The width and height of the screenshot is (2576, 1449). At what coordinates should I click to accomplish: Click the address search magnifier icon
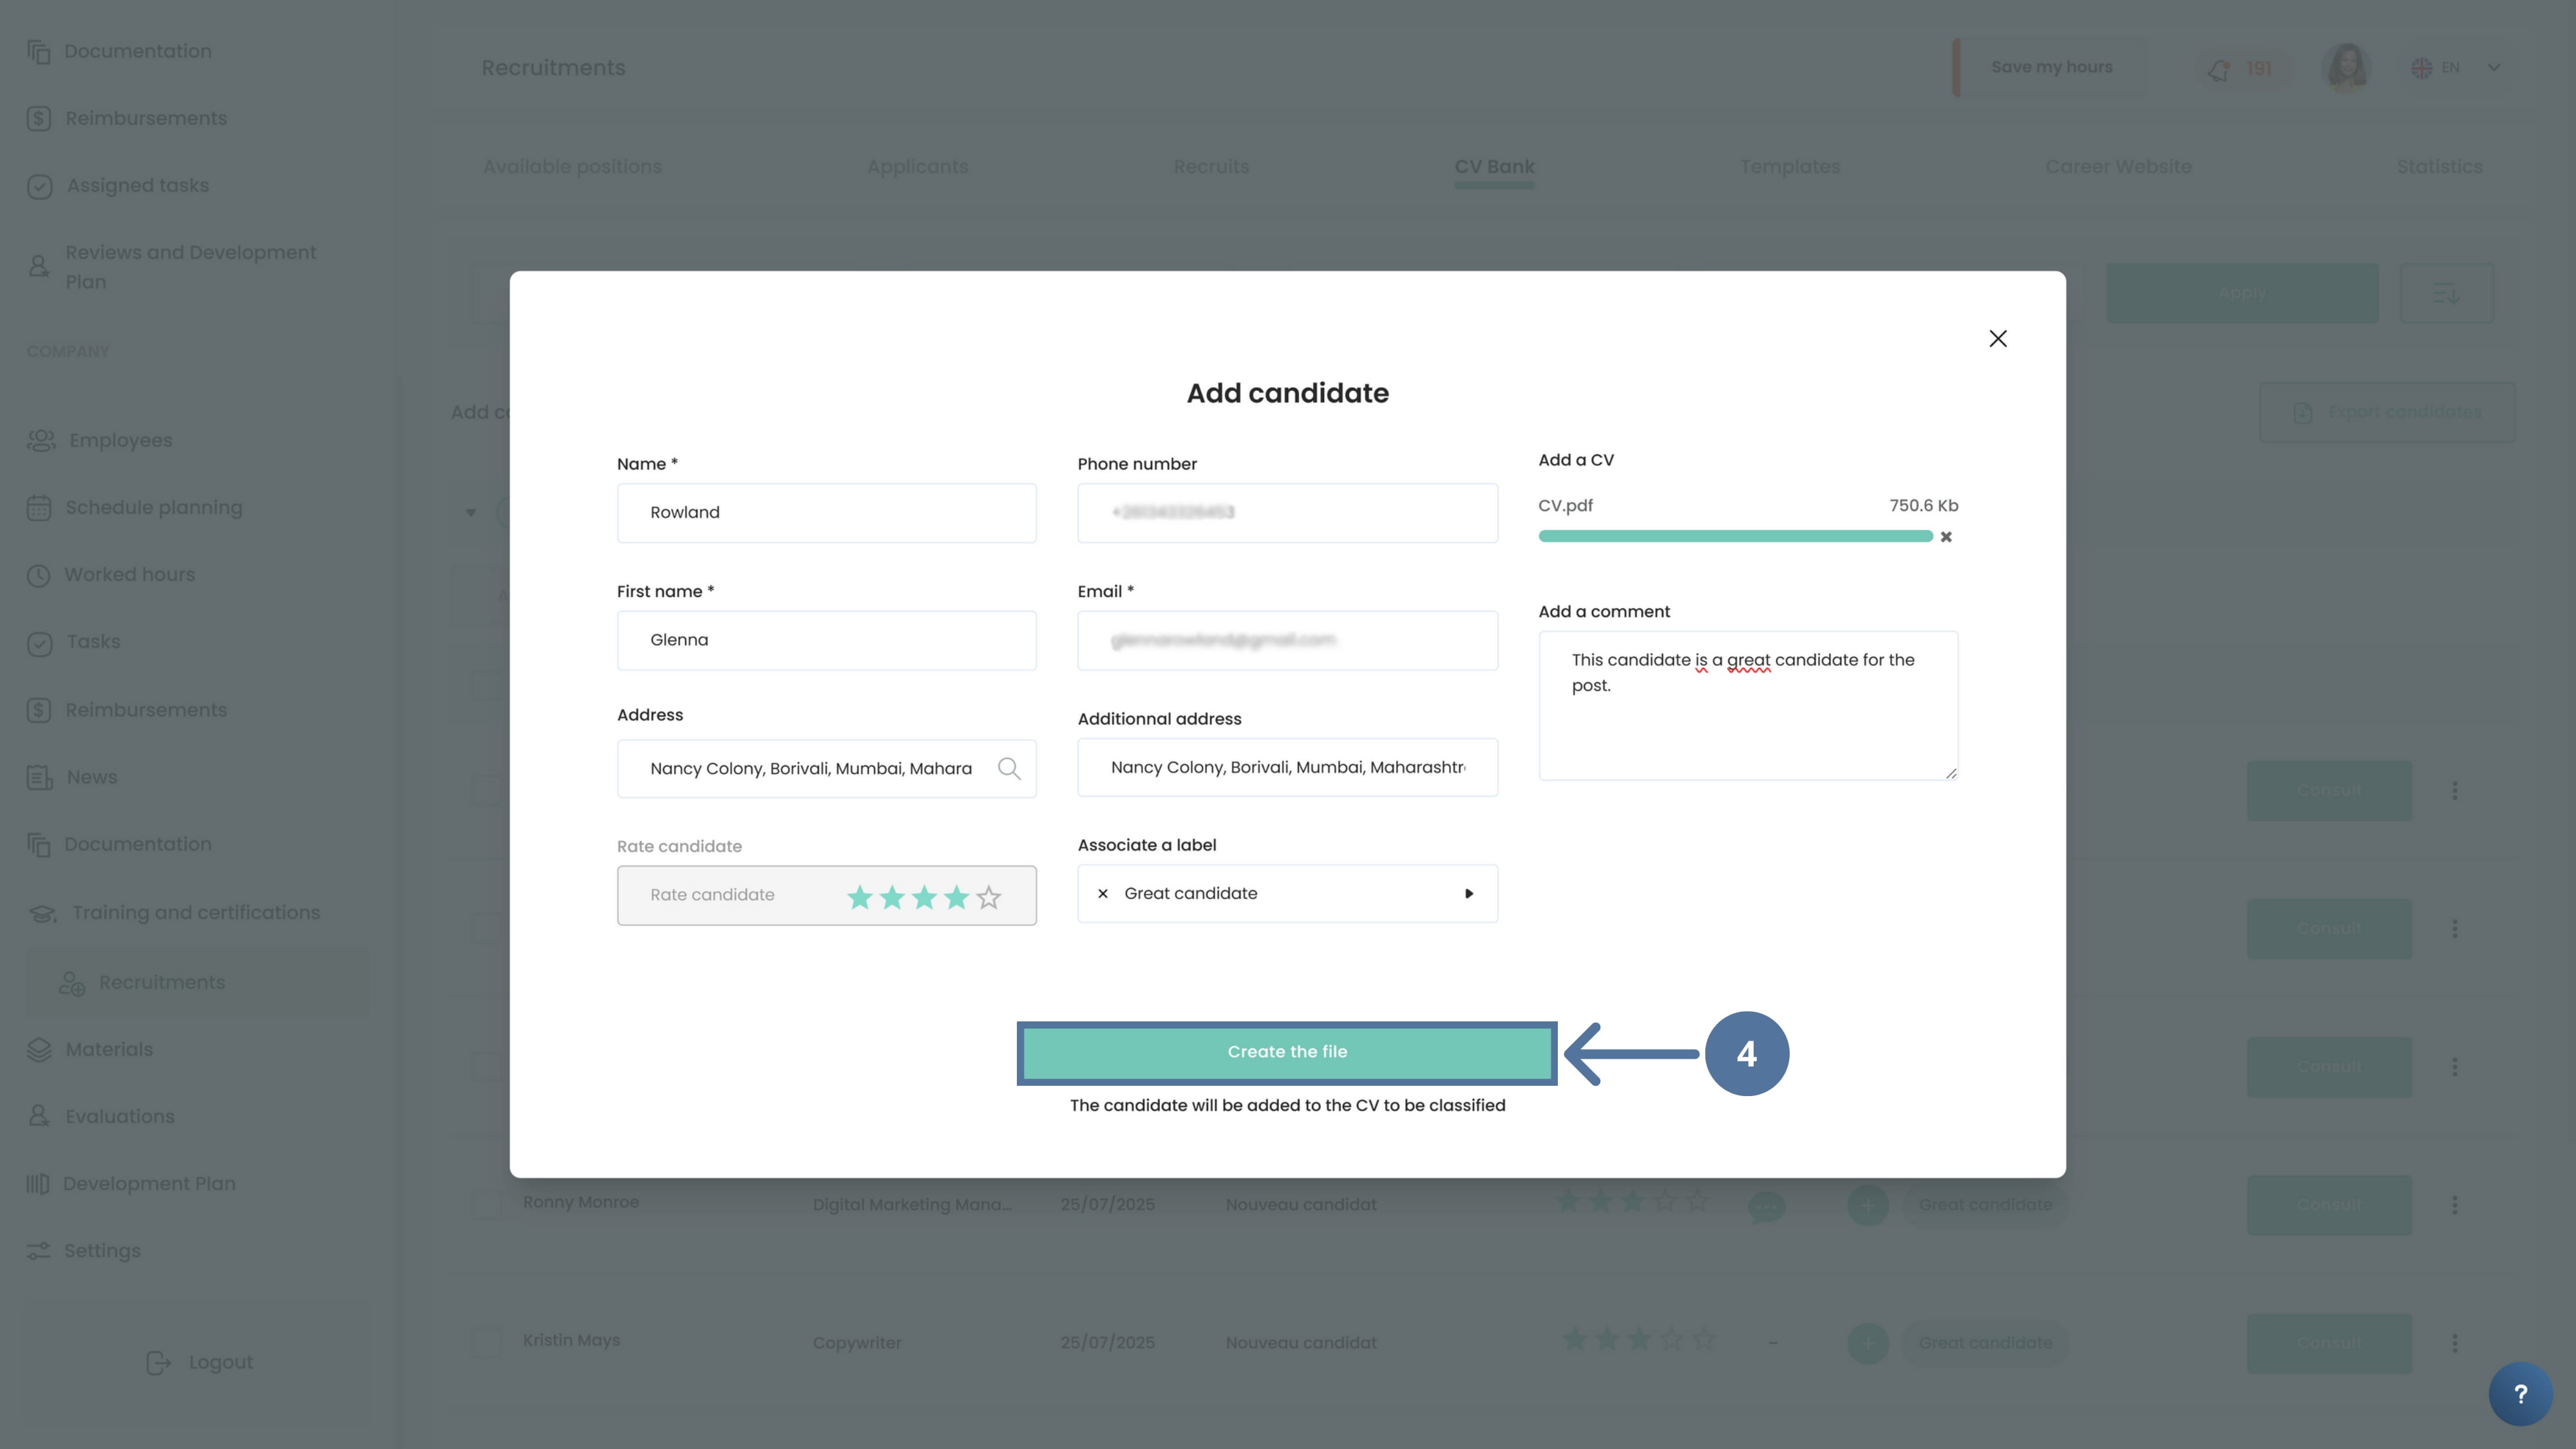[1009, 768]
